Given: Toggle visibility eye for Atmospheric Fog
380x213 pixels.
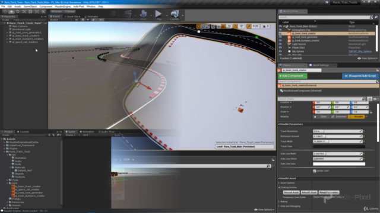Looking at the screenshot, I should point(280,30).
